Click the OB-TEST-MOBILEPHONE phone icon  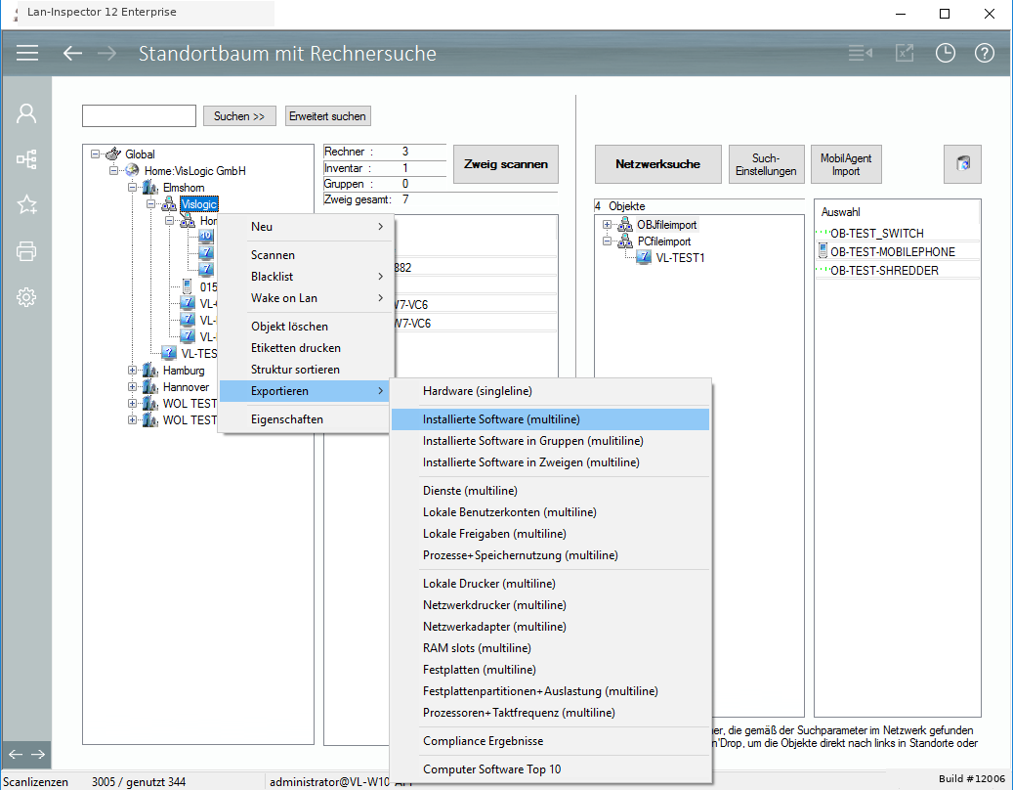(823, 251)
